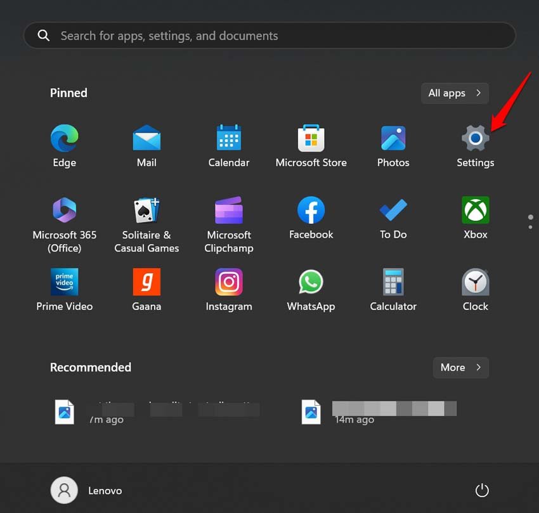Click the Lenovo account name

click(x=105, y=491)
